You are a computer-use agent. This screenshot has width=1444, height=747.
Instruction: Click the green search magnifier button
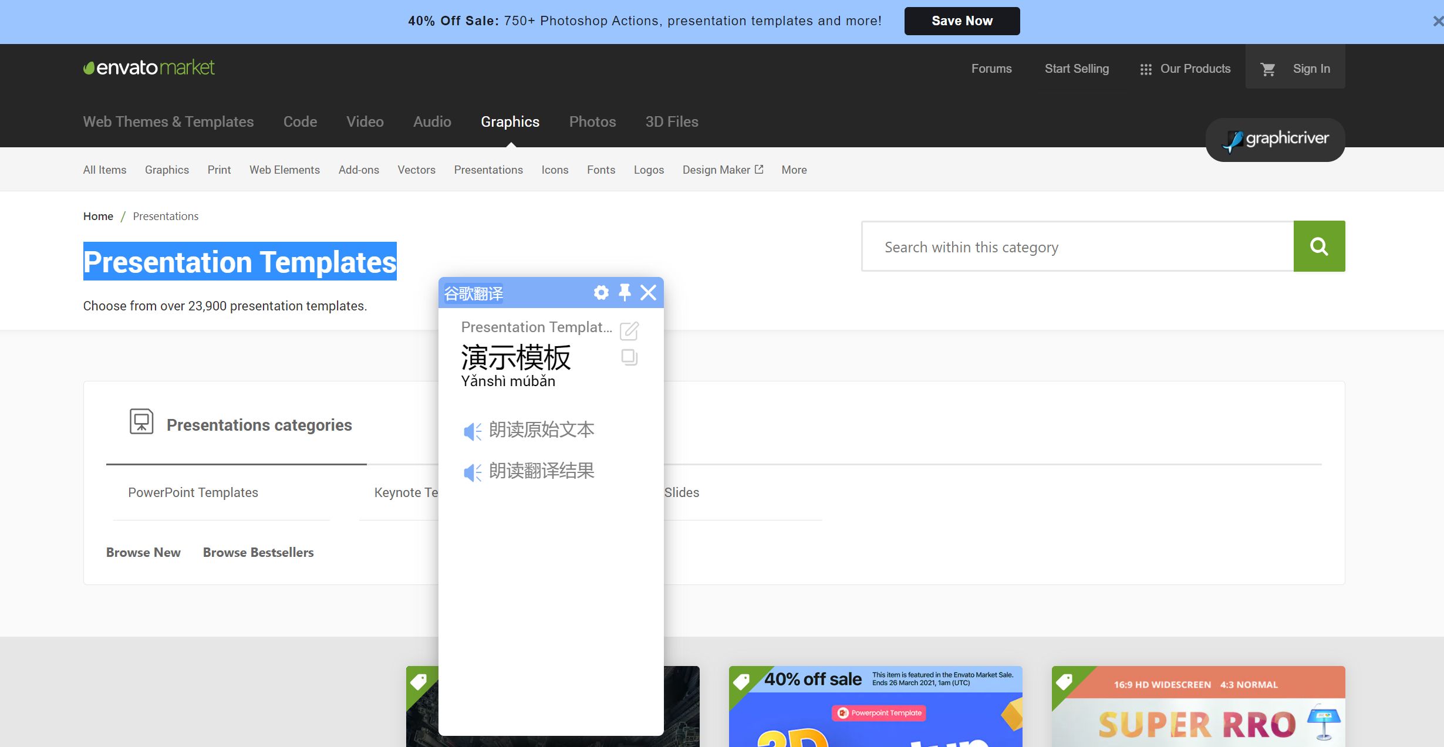click(x=1319, y=246)
